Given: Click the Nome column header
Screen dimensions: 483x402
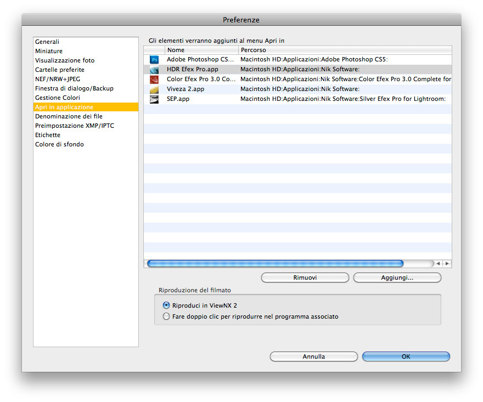Looking at the screenshot, I should pyautogui.click(x=201, y=50).
